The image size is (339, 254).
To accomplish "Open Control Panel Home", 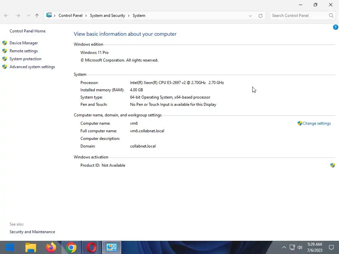I will click(x=27, y=31).
